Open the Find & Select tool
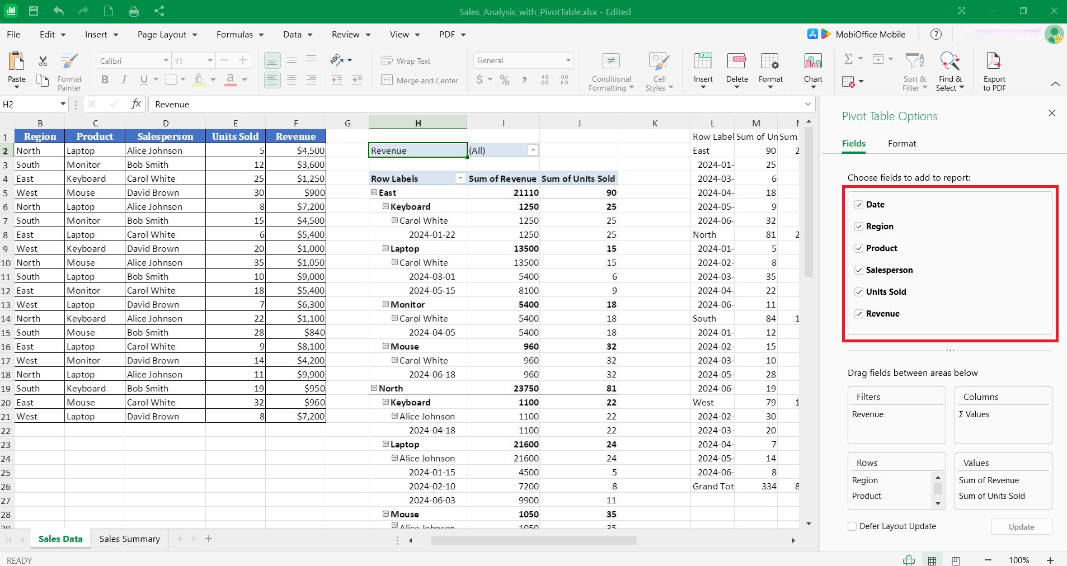 pyautogui.click(x=950, y=62)
